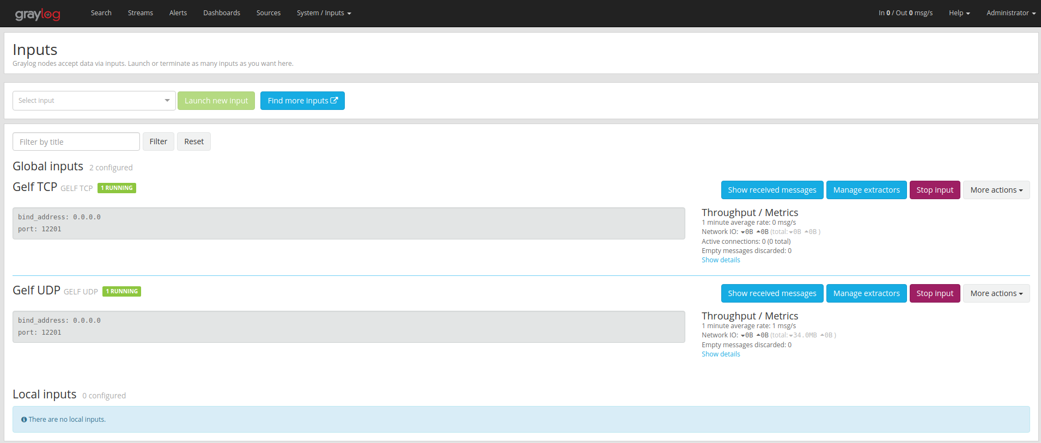Open More actions for Gelf TCP
Screen dimensions: 1041x443
click(996, 190)
